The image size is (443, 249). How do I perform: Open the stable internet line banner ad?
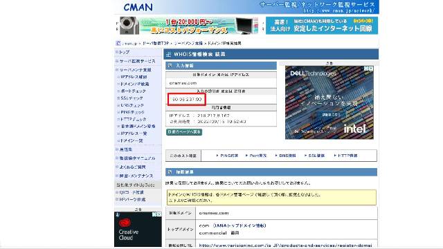coord(322,26)
